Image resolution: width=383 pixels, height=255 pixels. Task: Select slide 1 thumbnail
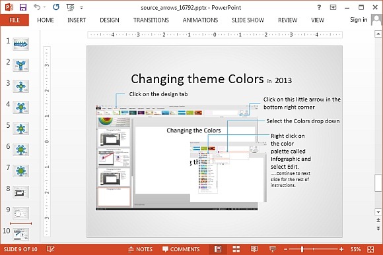coord(20,44)
